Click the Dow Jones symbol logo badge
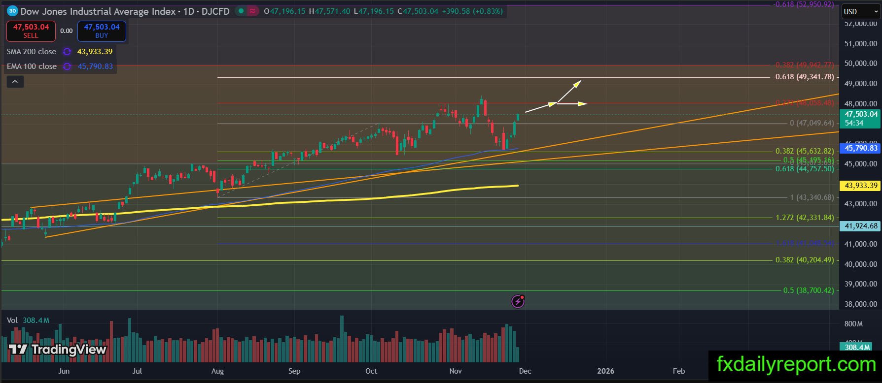The width and height of the screenshot is (882, 383). 12,11
